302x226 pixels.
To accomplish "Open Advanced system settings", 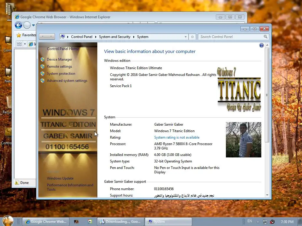I will [67, 81].
